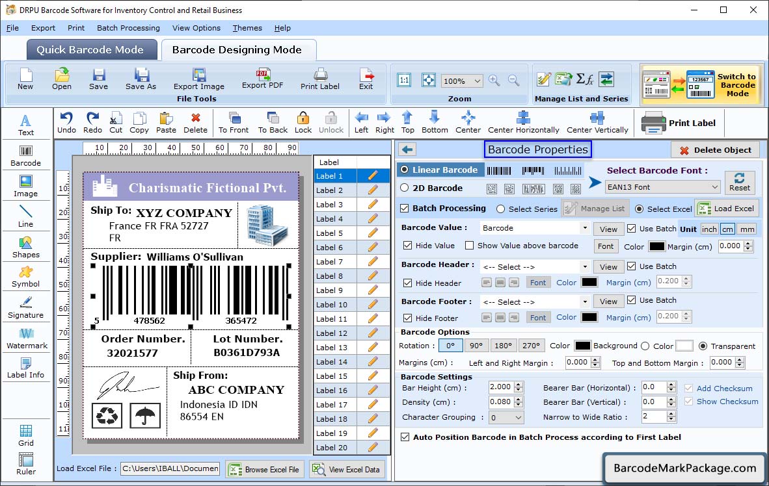Choose Select Series option
Image resolution: width=769 pixels, height=486 pixels.
pyautogui.click(x=500, y=209)
